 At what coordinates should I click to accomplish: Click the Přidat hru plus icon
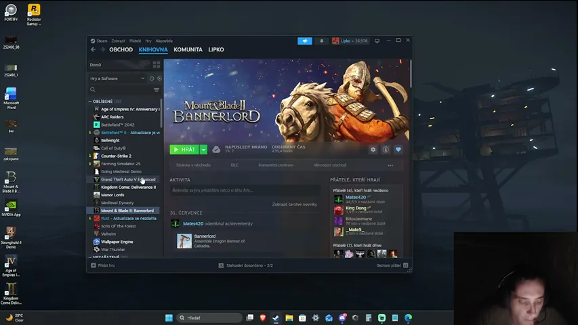tap(94, 265)
